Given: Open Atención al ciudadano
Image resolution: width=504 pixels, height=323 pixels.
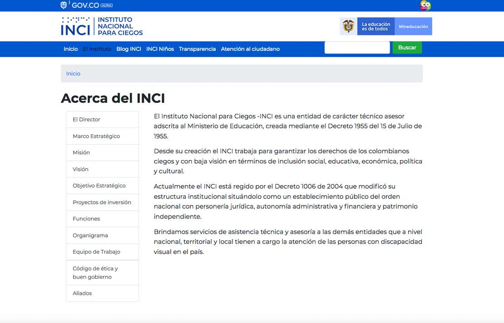Looking at the screenshot, I should (x=250, y=49).
